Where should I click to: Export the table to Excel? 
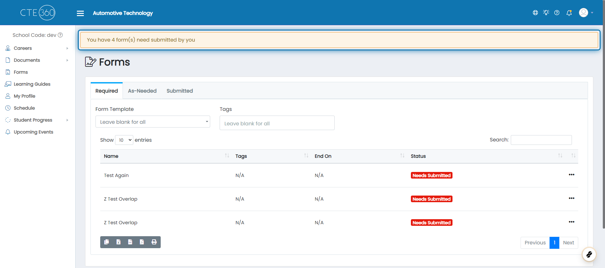(x=118, y=242)
